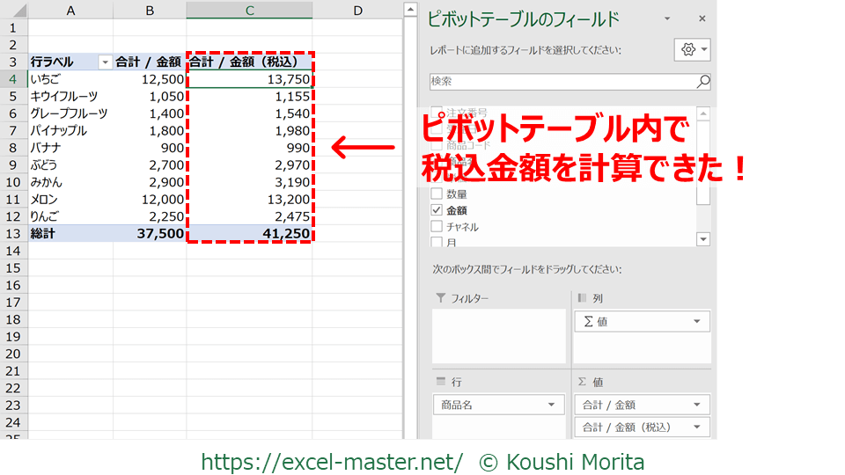Check the 数量 field checkbox
Screen dimensions: 845x475
[x=436, y=194]
